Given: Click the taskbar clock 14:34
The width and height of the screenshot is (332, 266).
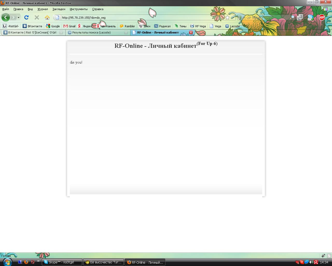Looking at the screenshot, I should click(x=324, y=262).
